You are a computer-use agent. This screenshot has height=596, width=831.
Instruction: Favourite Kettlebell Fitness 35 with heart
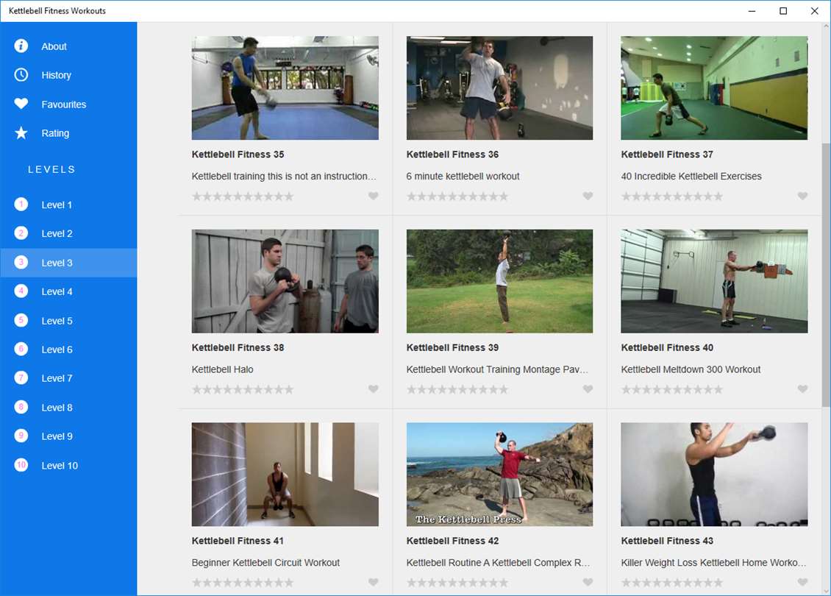click(x=373, y=196)
